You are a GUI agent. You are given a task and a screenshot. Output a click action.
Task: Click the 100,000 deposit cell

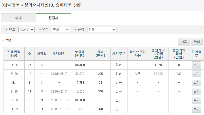coord(80,100)
